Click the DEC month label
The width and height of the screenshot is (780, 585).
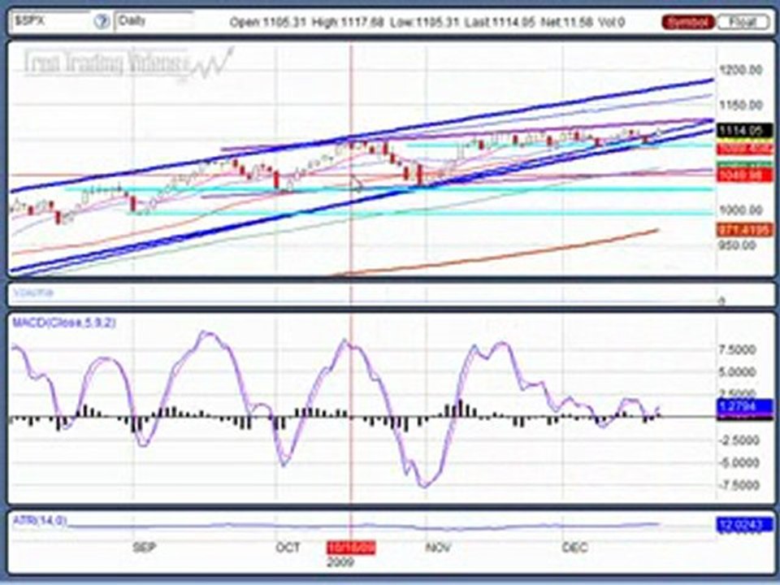[x=575, y=548]
